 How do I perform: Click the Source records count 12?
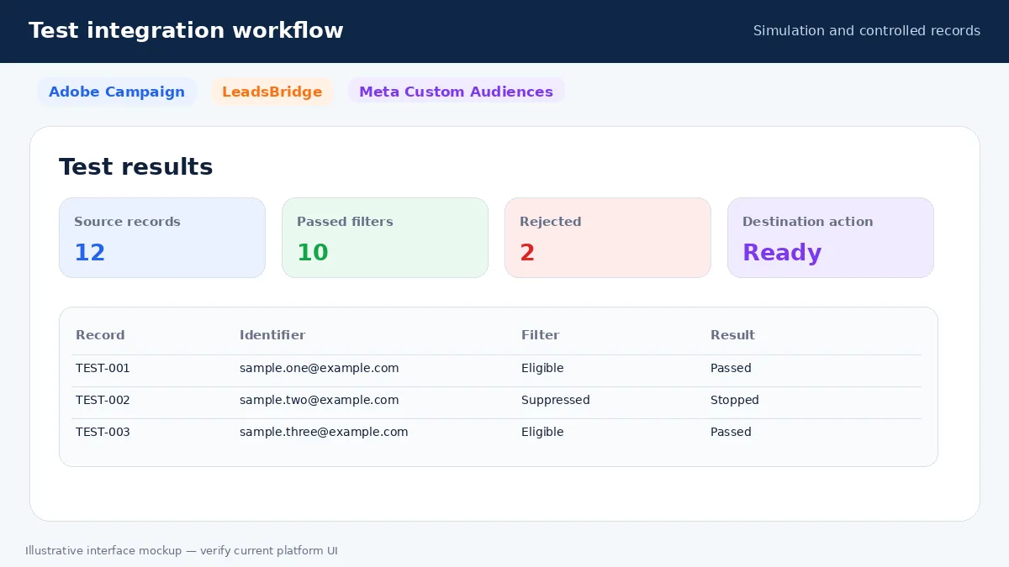click(x=89, y=253)
